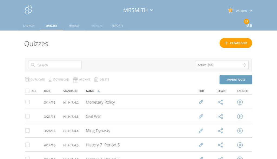Share the Civil War quiz
The height and width of the screenshot is (159, 277).
point(220,116)
